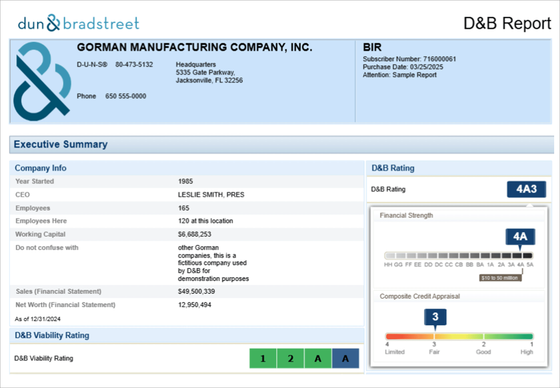Click the "D&B Report" page title
This screenshot has width=560, height=388.
click(507, 23)
